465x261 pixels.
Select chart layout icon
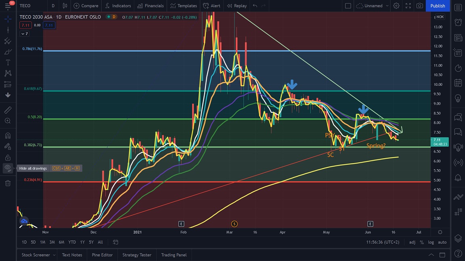[348, 6]
